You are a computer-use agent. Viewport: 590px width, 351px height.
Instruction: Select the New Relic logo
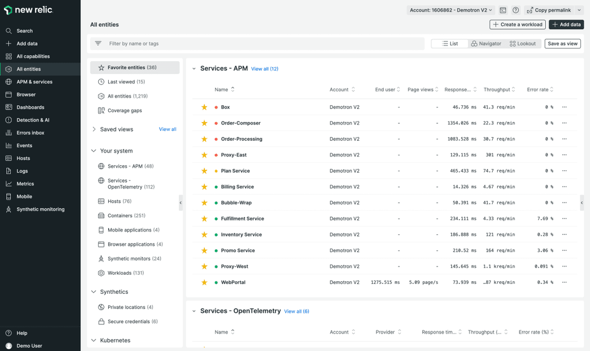[x=29, y=10]
